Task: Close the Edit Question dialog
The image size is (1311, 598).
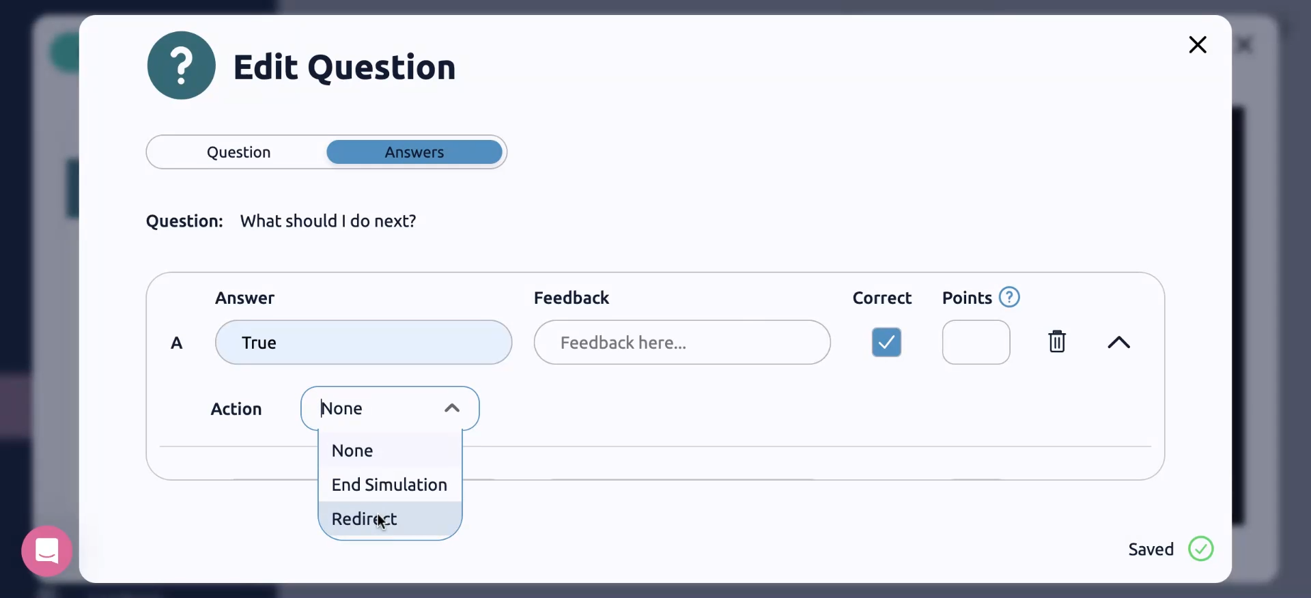Action: pyautogui.click(x=1197, y=45)
